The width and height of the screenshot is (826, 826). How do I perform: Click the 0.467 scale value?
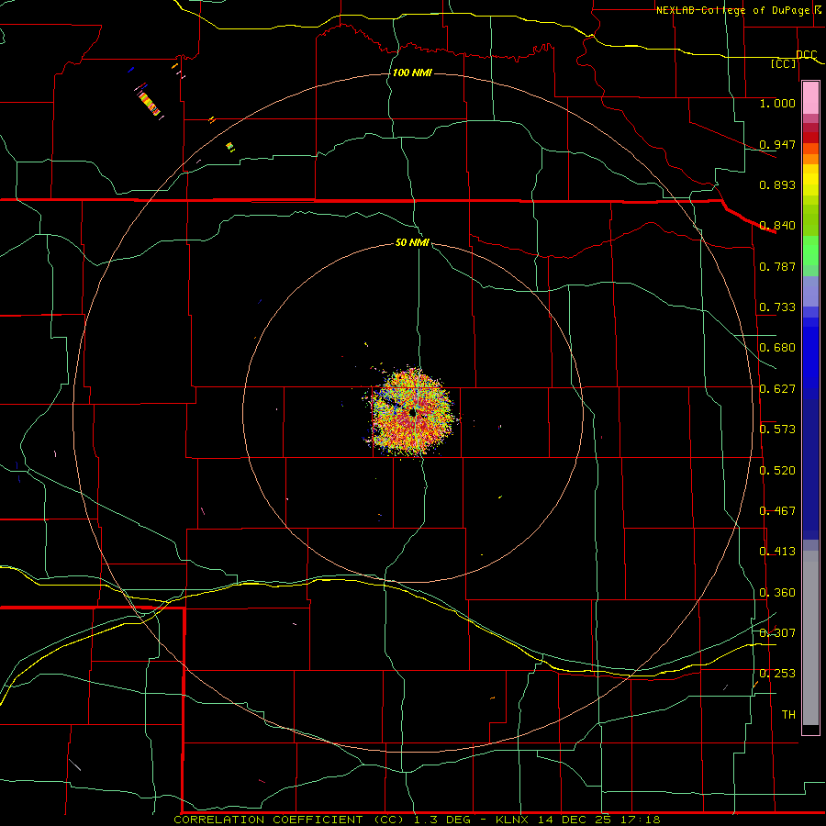pyautogui.click(x=777, y=511)
